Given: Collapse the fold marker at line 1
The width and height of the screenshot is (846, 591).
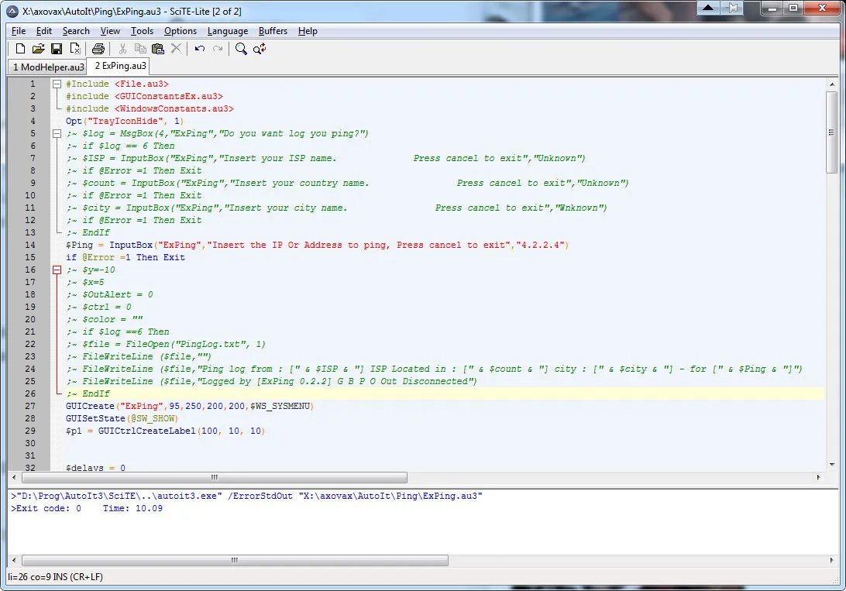Looking at the screenshot, I should (57, 84).
